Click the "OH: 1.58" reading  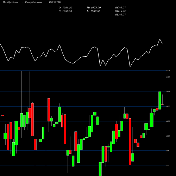(x=120, y=11)
